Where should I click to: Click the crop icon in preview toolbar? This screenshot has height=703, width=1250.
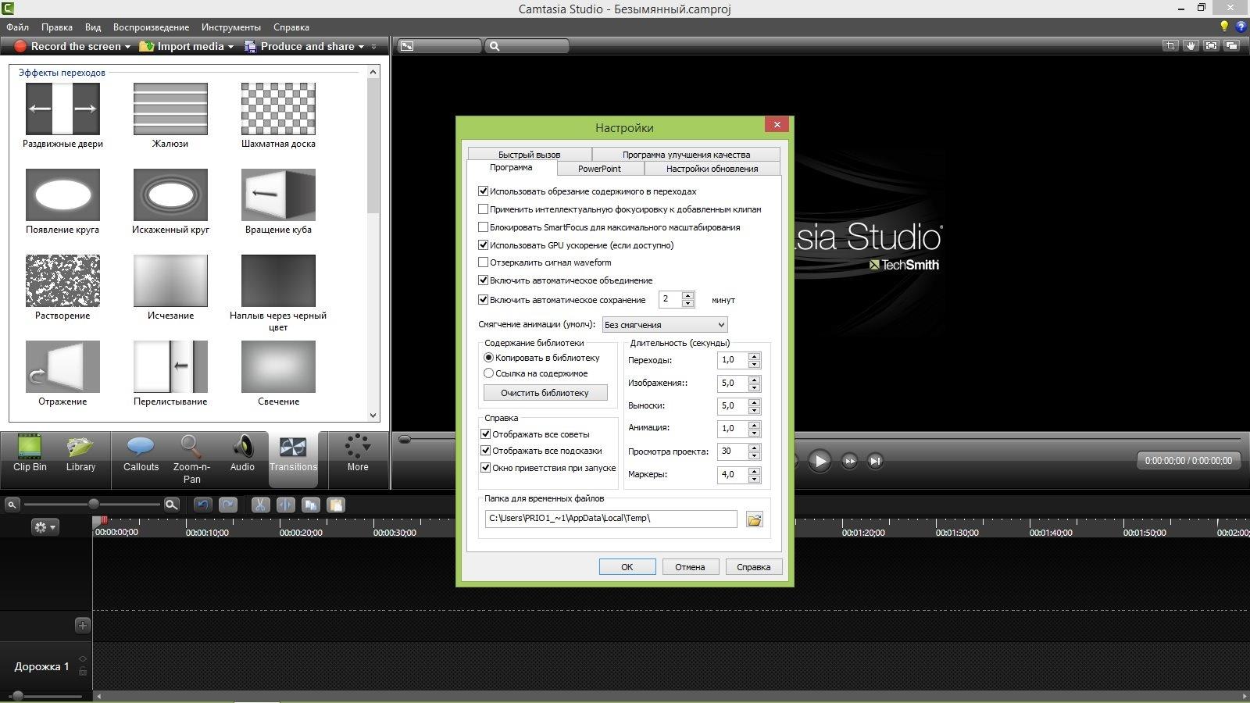pos(1170,46)
